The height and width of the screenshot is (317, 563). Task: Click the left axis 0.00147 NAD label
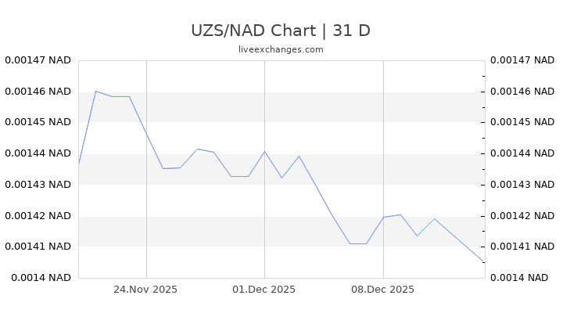38,60
